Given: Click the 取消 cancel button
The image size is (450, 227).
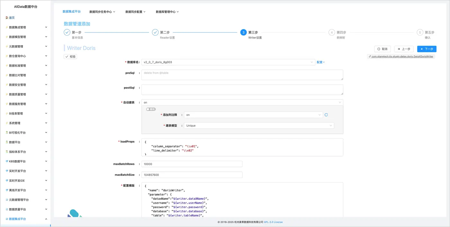Looking at the screenshot, I should pos(382,49).
